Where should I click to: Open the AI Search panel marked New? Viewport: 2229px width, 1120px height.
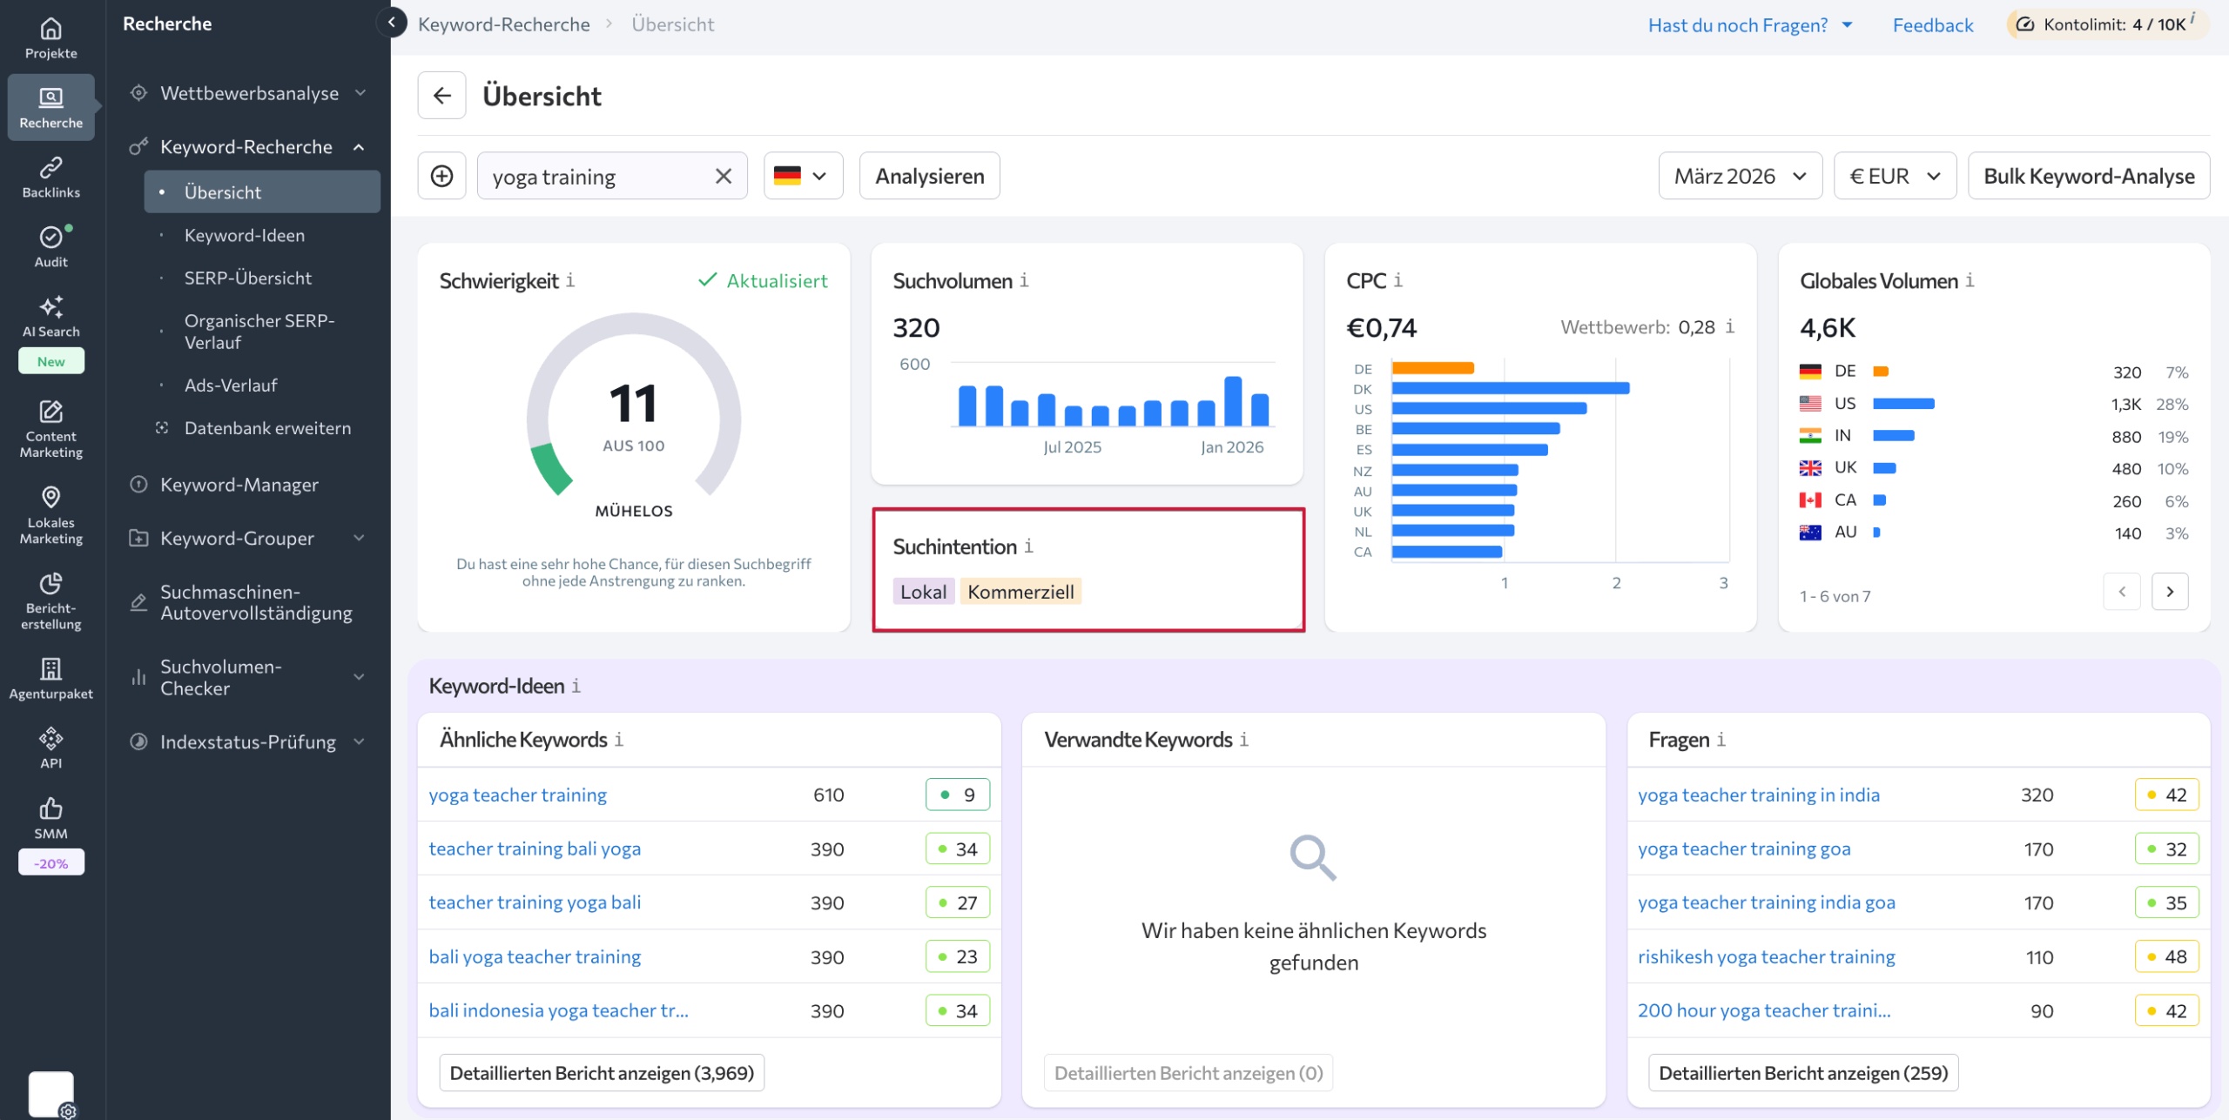tap(51, 318)
